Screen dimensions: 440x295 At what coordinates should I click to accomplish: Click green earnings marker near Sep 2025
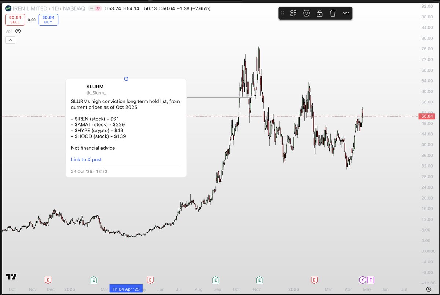point(216,280)
